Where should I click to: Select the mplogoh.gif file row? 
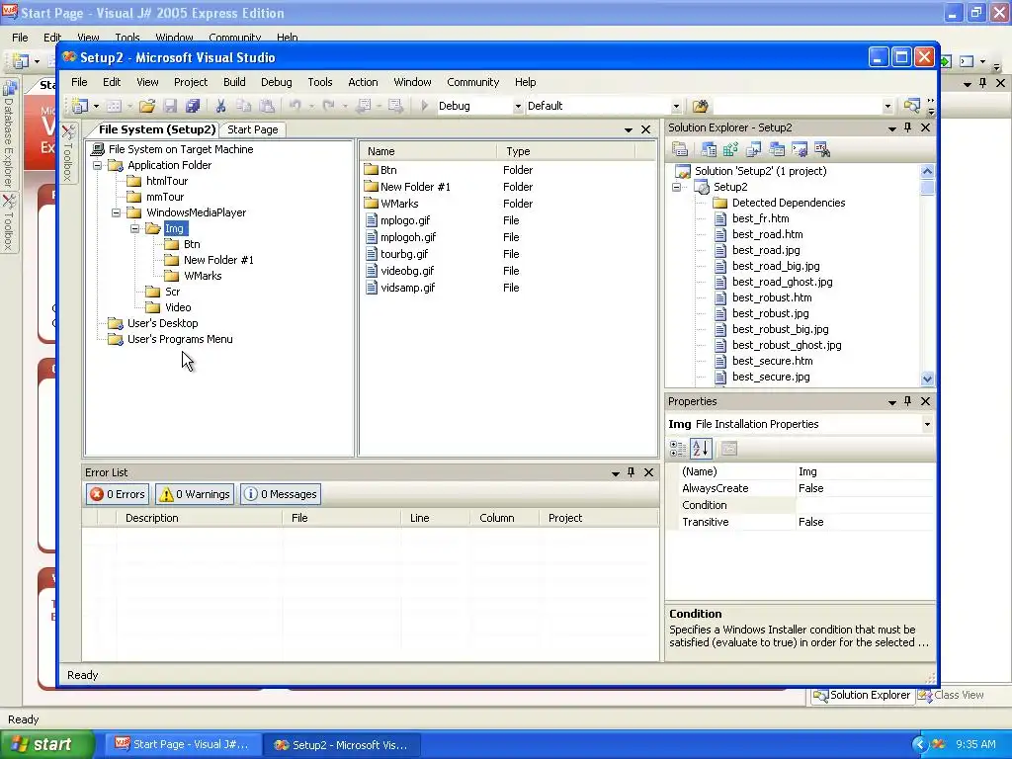click(x=408, y=237)
